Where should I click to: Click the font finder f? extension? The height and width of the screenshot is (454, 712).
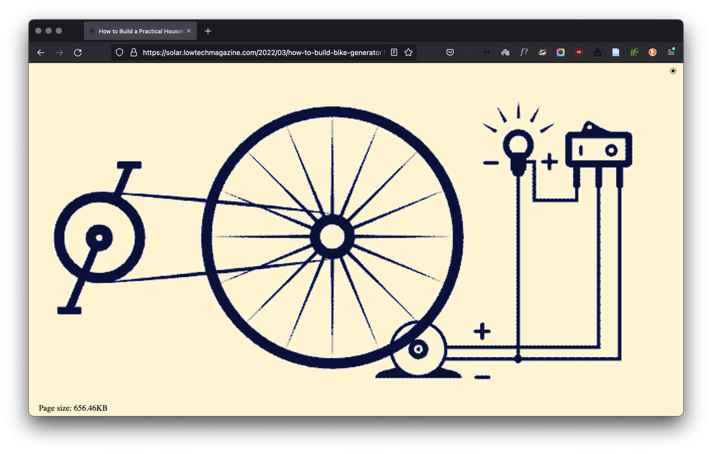click(524, 53)
